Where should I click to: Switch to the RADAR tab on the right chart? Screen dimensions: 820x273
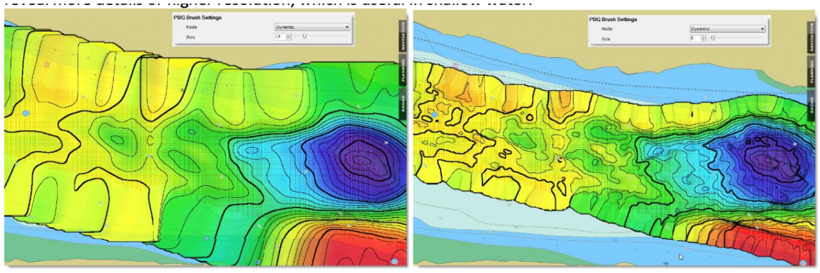pos(812,106)
